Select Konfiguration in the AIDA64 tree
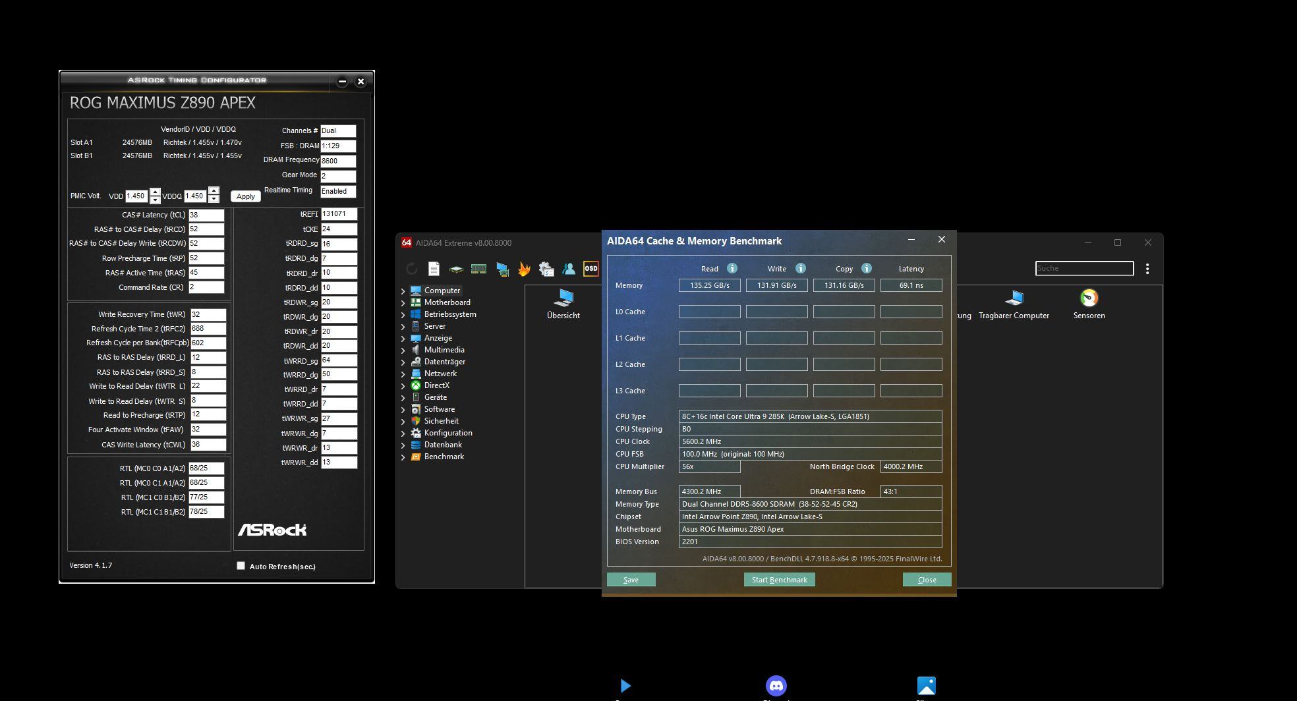Screen dimensions: 1297x701 pyautogui.click(x=448, y=433)
